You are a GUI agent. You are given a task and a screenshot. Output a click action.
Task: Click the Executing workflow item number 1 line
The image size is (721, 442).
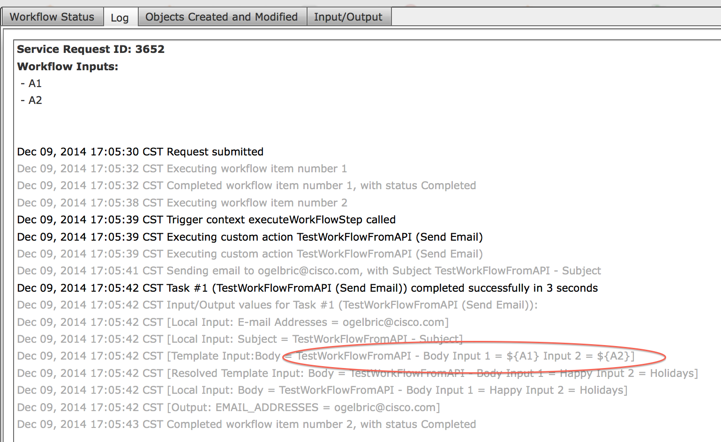coord(182,169)
